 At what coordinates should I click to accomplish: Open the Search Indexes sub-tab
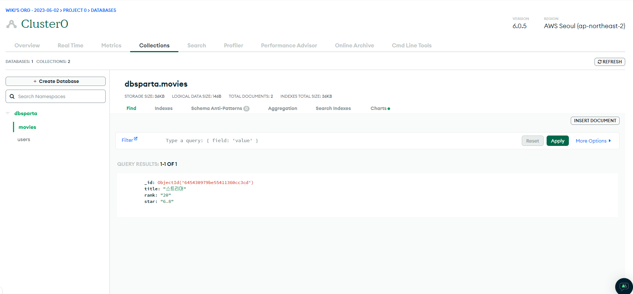pos(333,108)
